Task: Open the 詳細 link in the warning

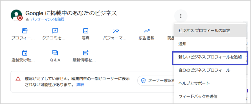Action: [80, 85]
